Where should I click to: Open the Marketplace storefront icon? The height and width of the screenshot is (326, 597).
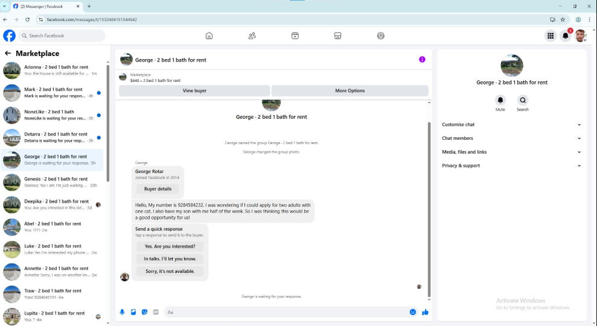tap(337, 36)
